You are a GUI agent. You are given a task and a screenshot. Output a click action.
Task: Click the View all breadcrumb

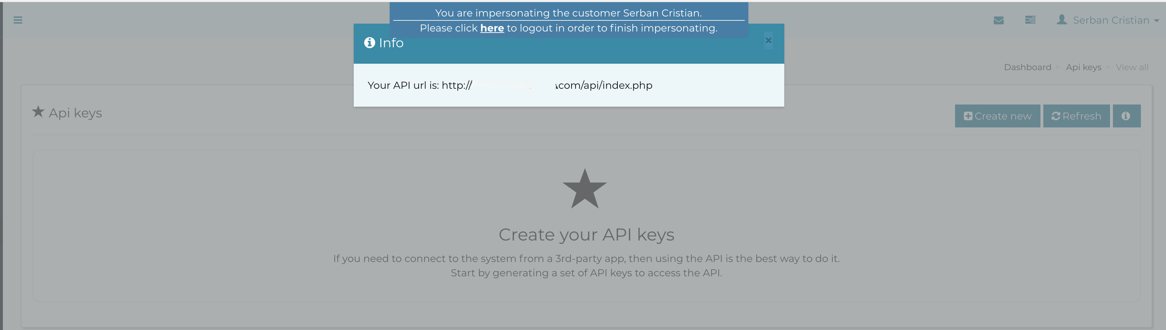pos(1132,67)
